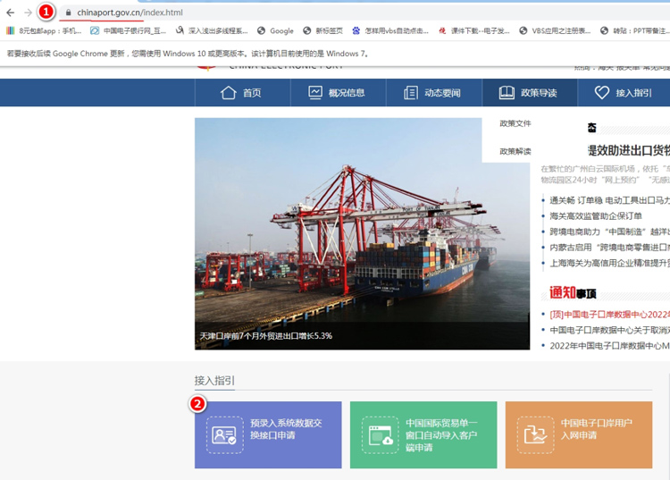Image resolution: width=670 pixels, height=480 pixels.
Task: Click the document icon beside 动态要闻
Action: click(411, 92)
